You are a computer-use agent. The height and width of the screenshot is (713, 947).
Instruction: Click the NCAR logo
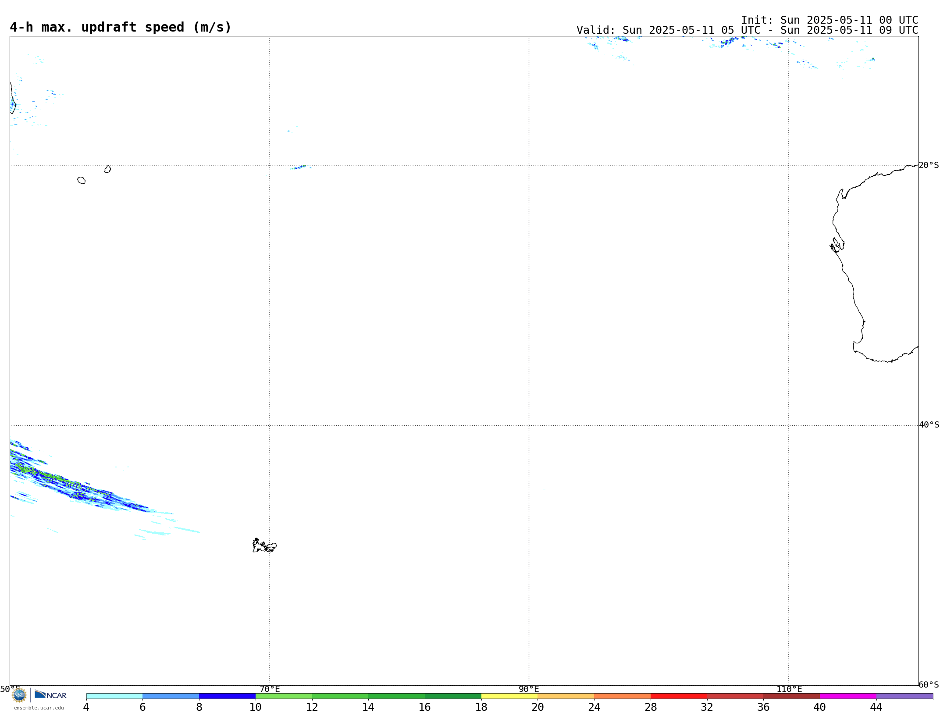[50, 695]
